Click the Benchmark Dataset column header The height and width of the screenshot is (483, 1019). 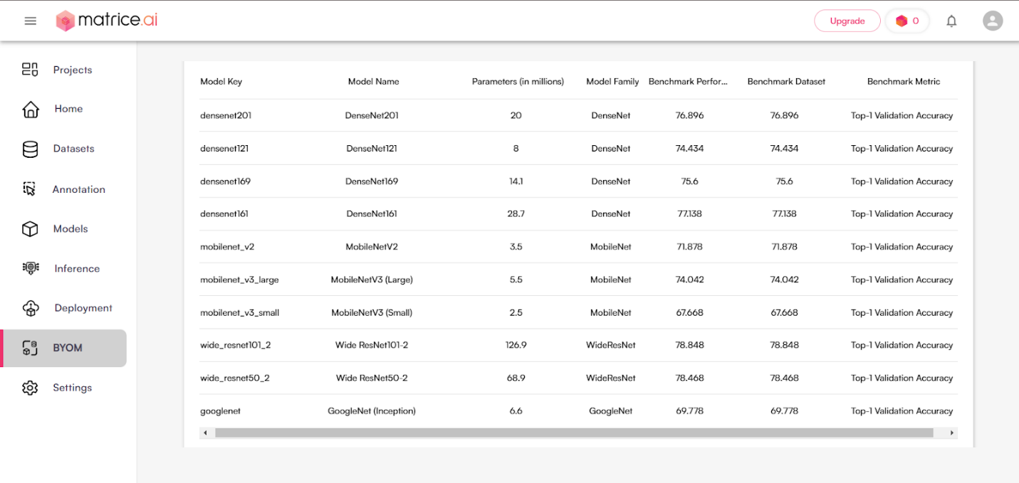tap(786, 82)
